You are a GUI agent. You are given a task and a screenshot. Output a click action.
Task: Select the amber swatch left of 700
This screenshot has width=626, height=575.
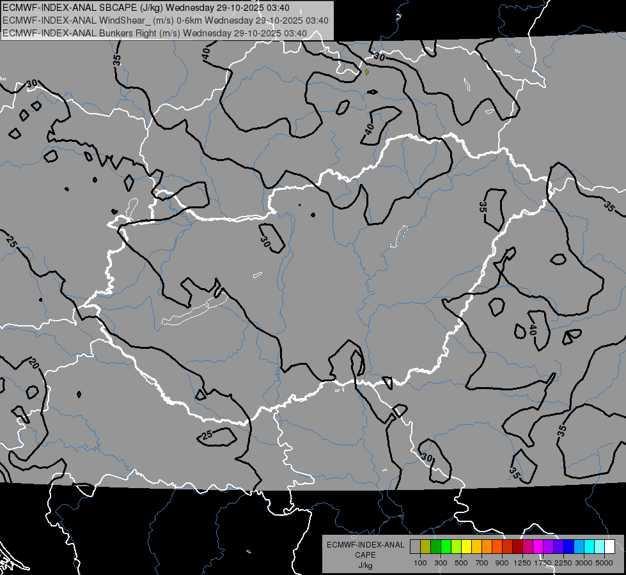coord(476,546)
